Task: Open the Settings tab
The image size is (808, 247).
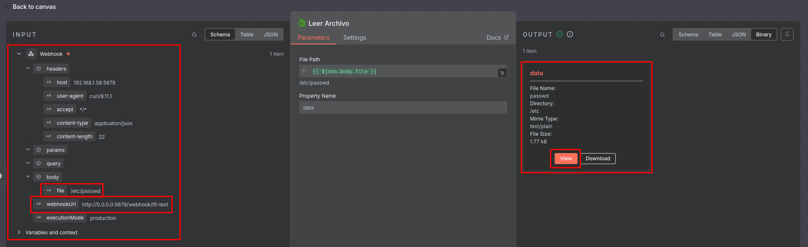Action: pyautogui.click(x=354, y=38)
